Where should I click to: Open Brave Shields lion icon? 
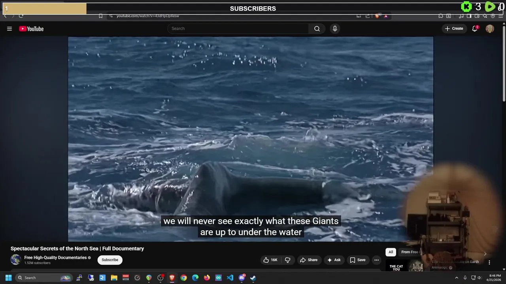click(x=377, y=16)
